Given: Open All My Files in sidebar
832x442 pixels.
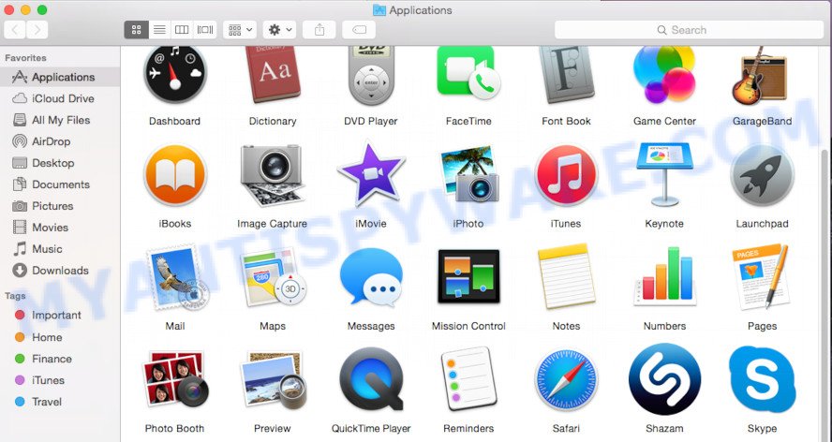Looking at the screenshot, I should click(60, 120).
